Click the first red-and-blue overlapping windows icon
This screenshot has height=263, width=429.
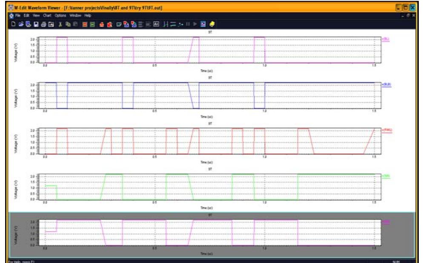[126, 24]
